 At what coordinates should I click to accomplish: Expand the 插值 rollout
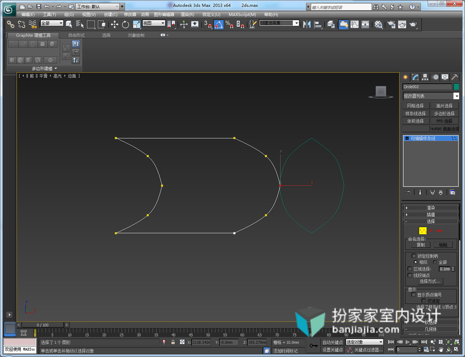(431, 215)
